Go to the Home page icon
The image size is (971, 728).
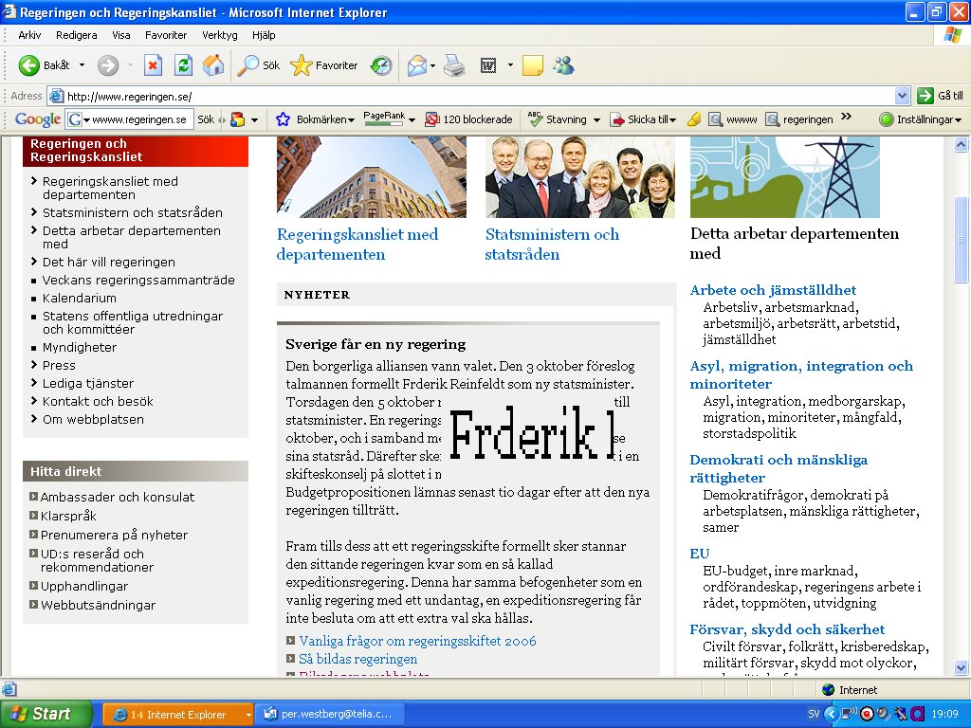[213, 65]
